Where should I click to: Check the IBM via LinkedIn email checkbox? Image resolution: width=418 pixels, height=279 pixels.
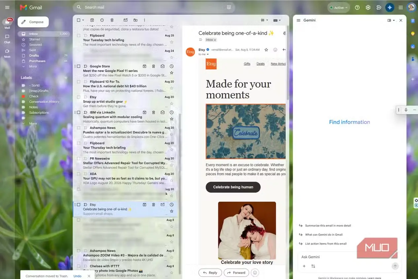(79, 112)
